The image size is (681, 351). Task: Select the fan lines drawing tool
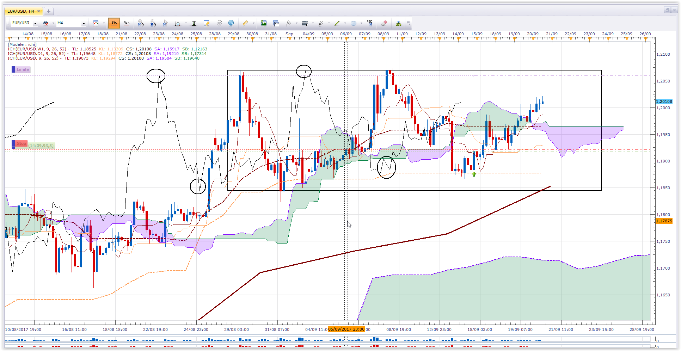click(321, 23)
